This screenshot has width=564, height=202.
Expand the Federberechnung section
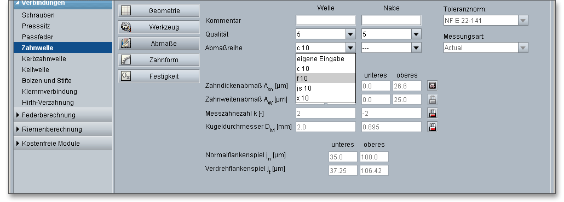[63, 115]
